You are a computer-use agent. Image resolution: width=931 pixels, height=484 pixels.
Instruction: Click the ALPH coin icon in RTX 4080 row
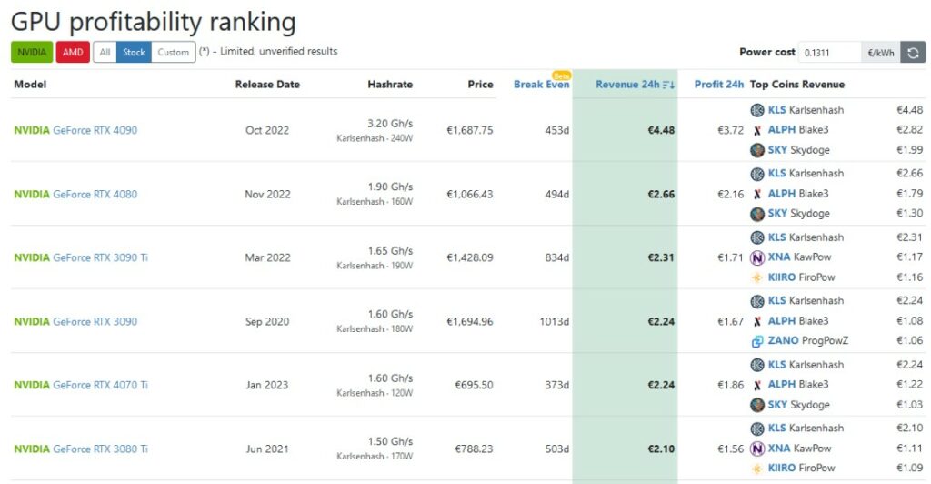click(757, 194)
